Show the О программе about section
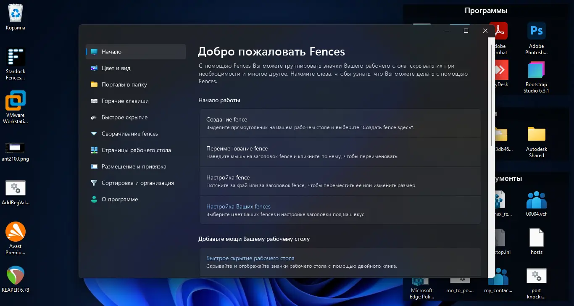Image resolution: width=574 pixels, height=306 pixels. coord(136,199)
